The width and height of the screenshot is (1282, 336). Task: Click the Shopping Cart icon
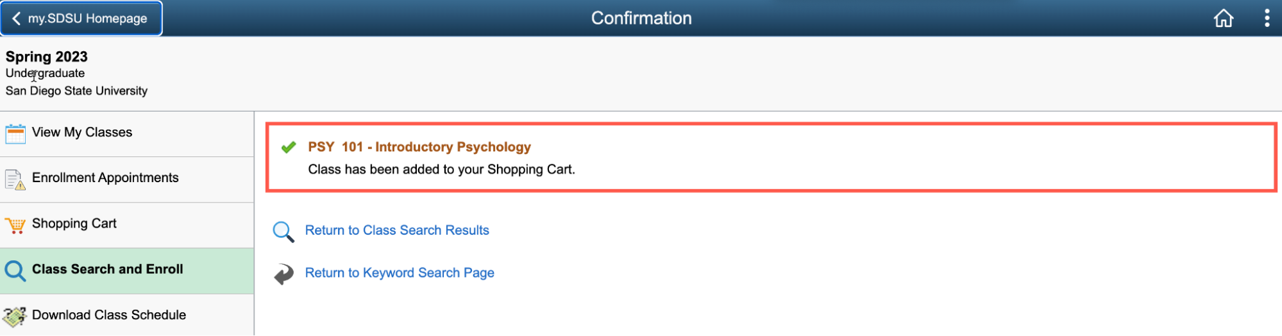click(x=15, y=225)
